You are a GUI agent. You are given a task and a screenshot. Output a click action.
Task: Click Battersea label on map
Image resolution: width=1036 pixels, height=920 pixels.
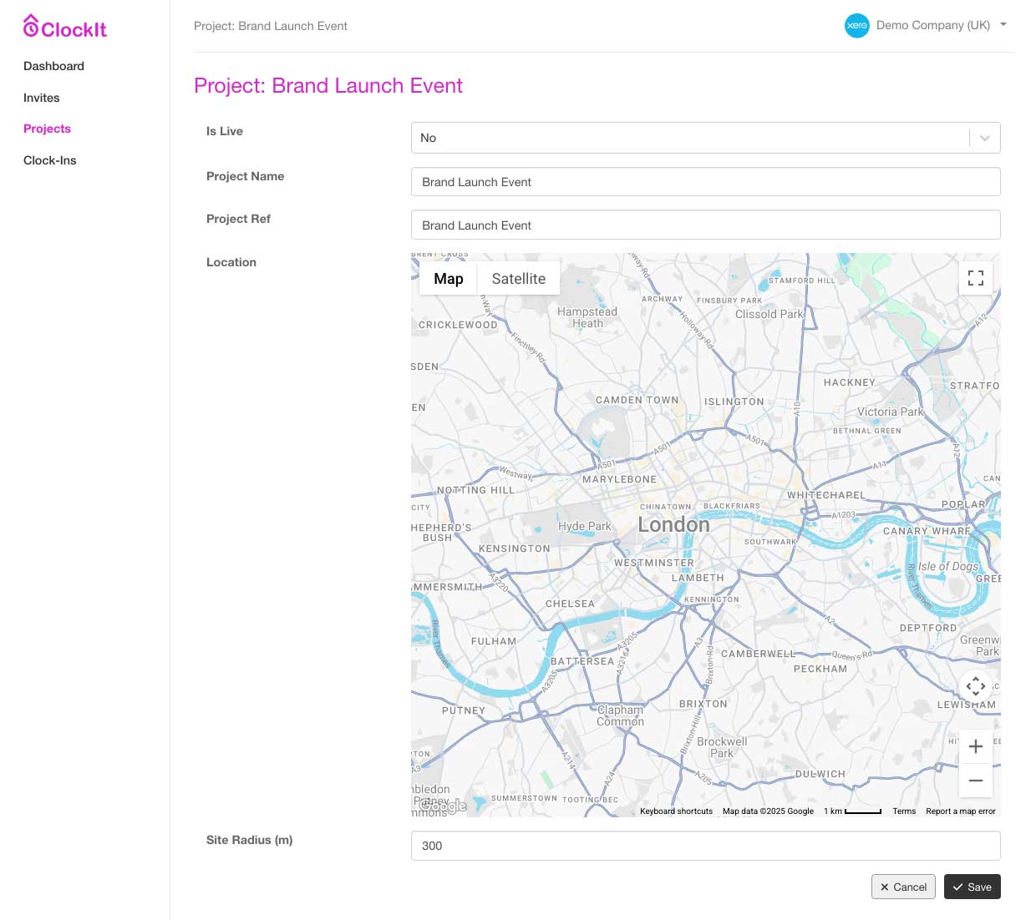[582, 661]
